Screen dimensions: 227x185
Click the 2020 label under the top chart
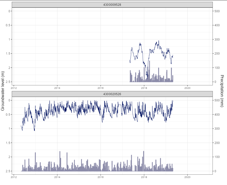(187, 88)
